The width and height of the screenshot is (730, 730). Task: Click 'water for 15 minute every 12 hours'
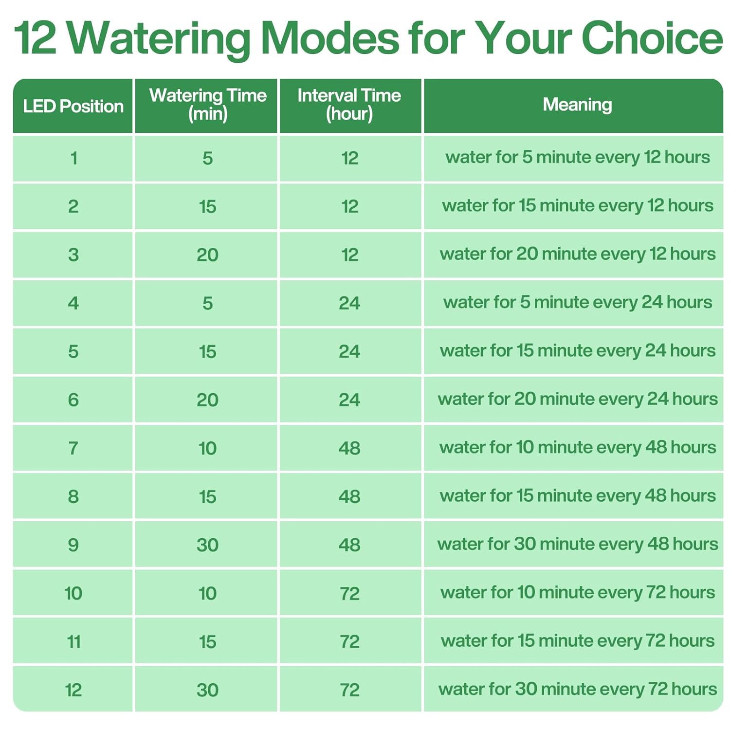(577, 206)
